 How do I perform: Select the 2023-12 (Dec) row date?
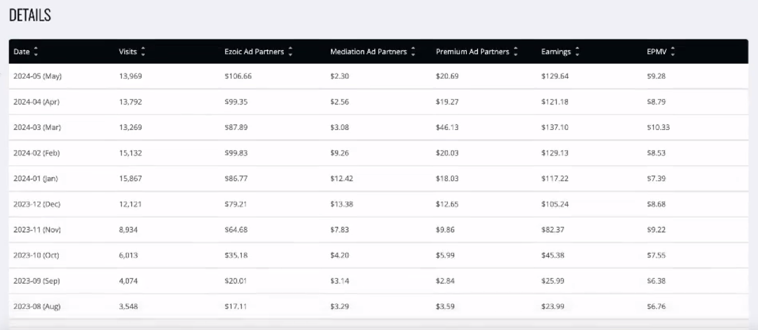point(37,204)
